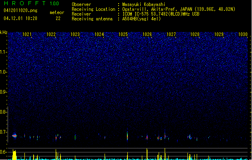Click time axis marker 1021
The height and width of the screenshot is (160, 252).
click(x=27, y=34)
